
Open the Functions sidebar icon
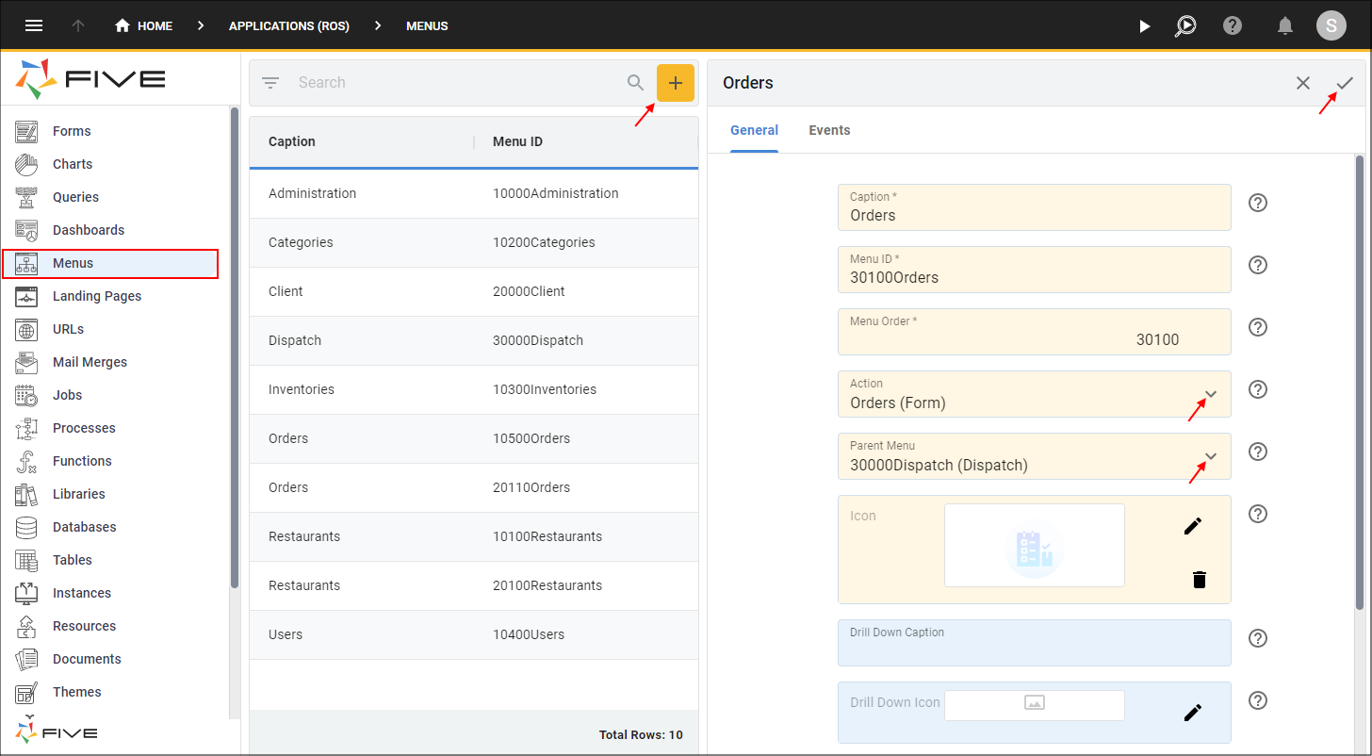(25, 460)
